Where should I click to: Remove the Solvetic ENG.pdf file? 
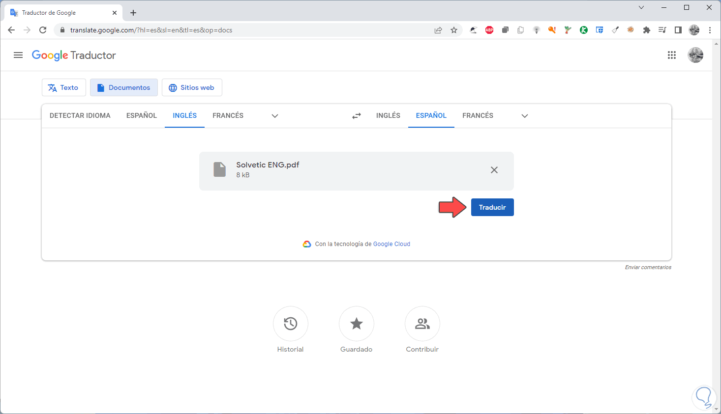(x=494, y=170)
